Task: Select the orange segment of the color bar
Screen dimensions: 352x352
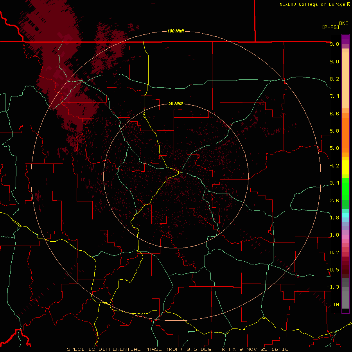Action: point(345,135)
